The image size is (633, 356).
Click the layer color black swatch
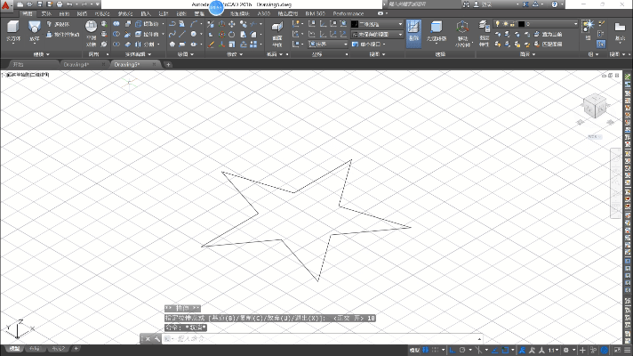[x=522, y=24]
